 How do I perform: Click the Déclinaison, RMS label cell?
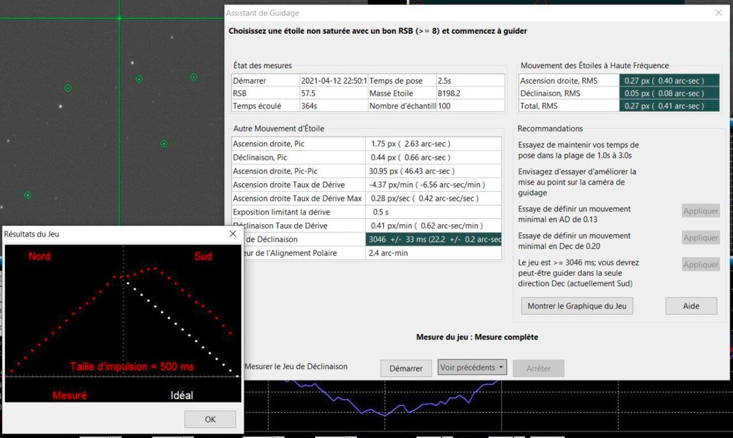(568, 93)
